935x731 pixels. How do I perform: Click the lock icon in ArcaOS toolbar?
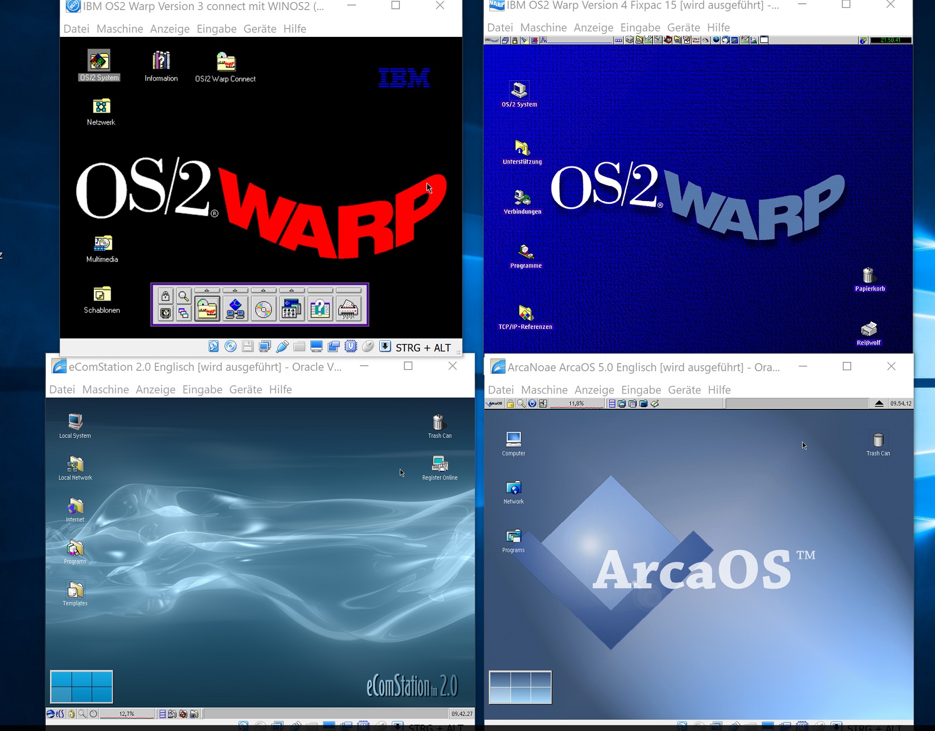tap(510, 404)
